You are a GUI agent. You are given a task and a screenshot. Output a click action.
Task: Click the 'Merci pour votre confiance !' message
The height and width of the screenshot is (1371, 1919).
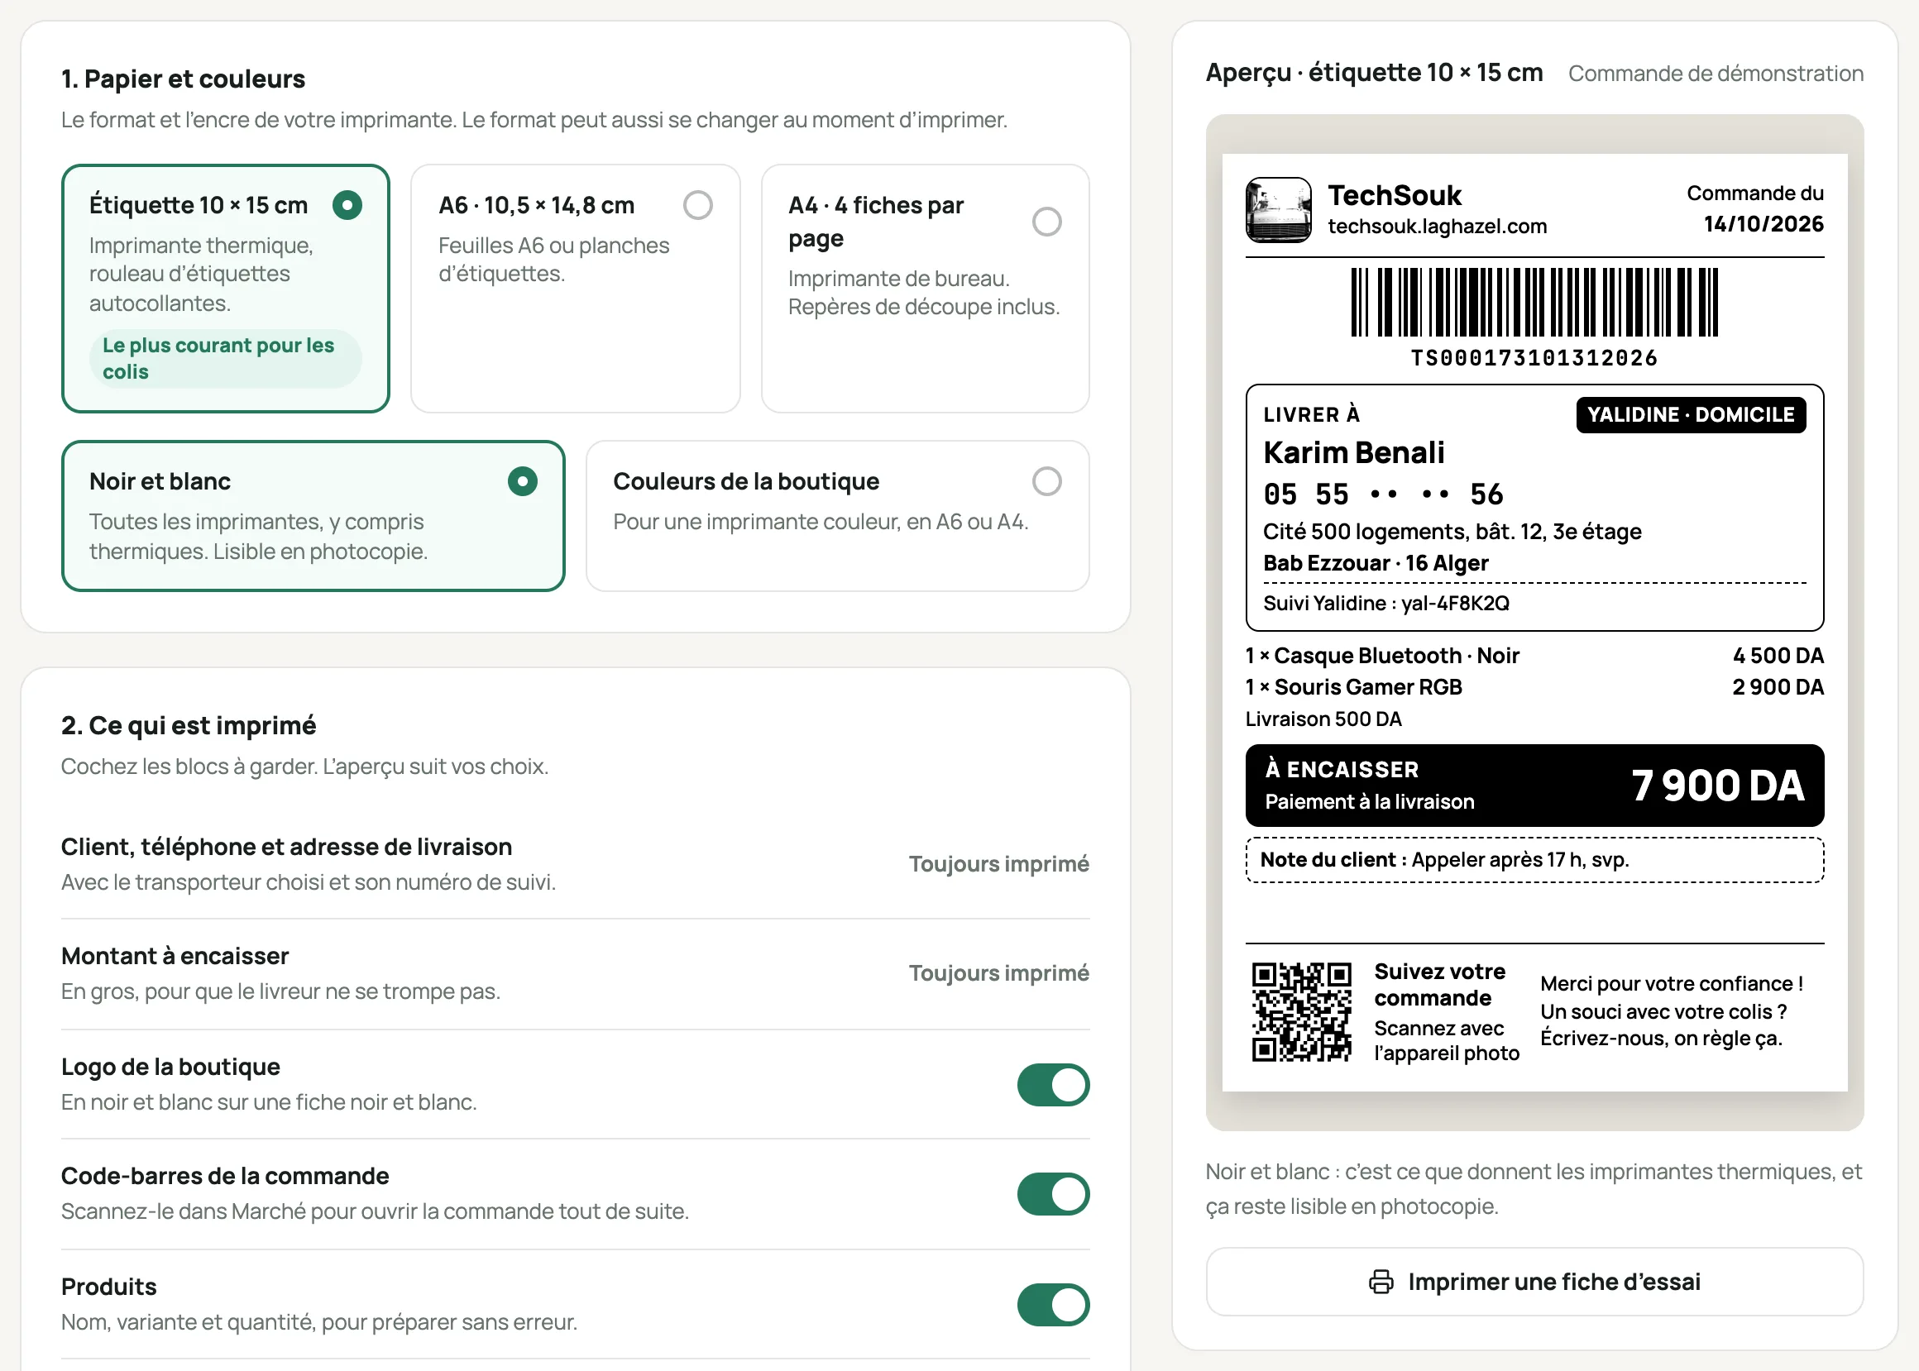click(1671, 983)
